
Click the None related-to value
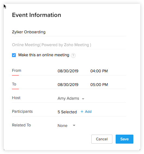62,126
